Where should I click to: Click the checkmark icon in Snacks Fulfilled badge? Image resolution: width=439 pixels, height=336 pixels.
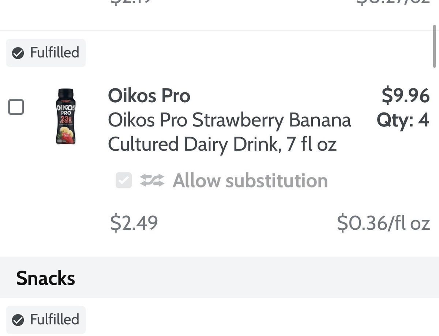coord(18,320)
